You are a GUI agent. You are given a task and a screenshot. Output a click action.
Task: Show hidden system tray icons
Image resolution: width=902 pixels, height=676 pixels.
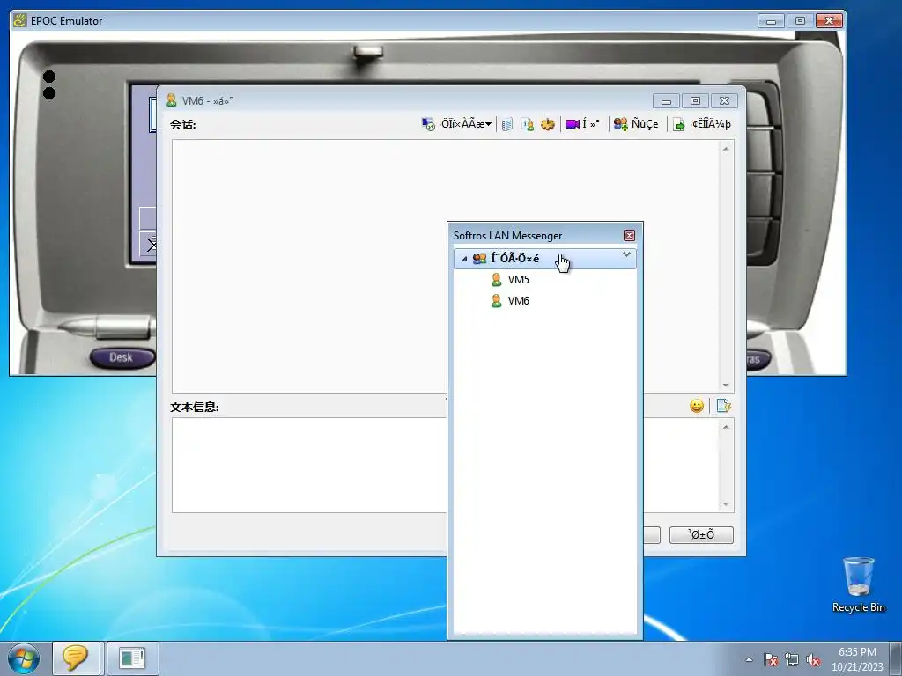(x=749, y=659)
